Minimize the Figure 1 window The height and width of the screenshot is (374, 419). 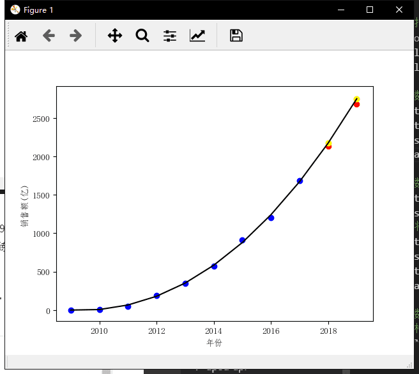pyautogui.click(x=340, y=10)
